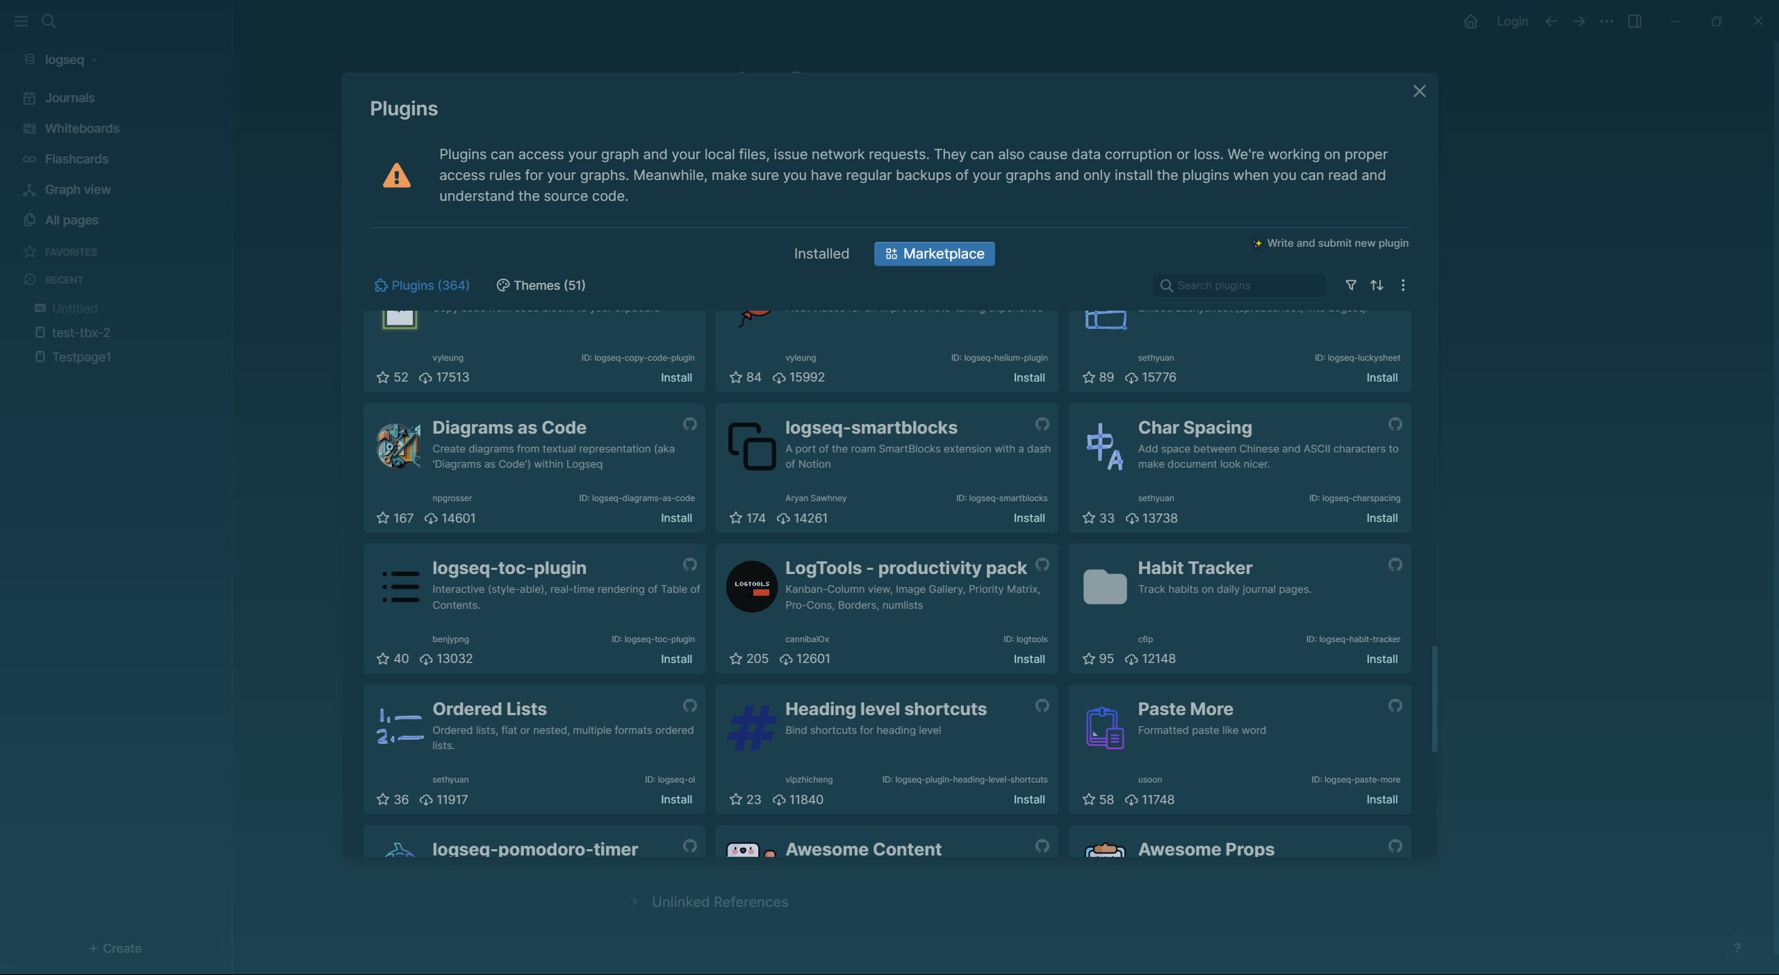Open the search magnifier in top bar
Screen dimensions: 1779x975
pos(49,21)
